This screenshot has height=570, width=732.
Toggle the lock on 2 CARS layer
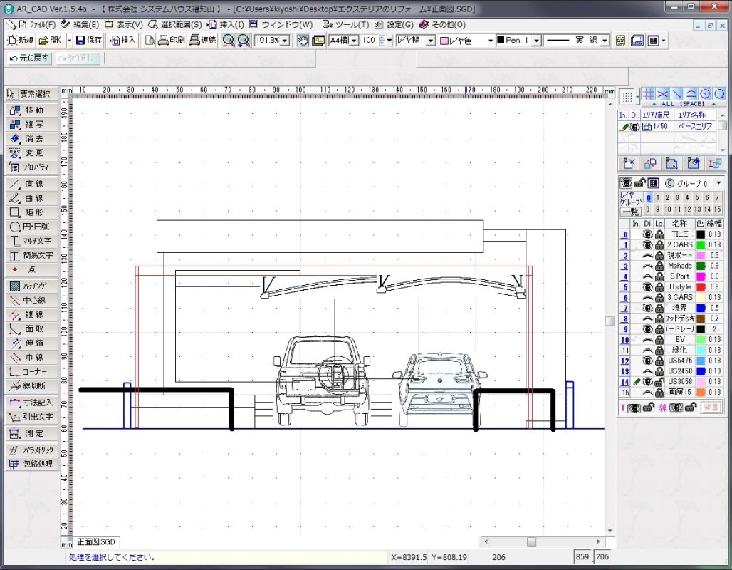[x=659, y=244]
